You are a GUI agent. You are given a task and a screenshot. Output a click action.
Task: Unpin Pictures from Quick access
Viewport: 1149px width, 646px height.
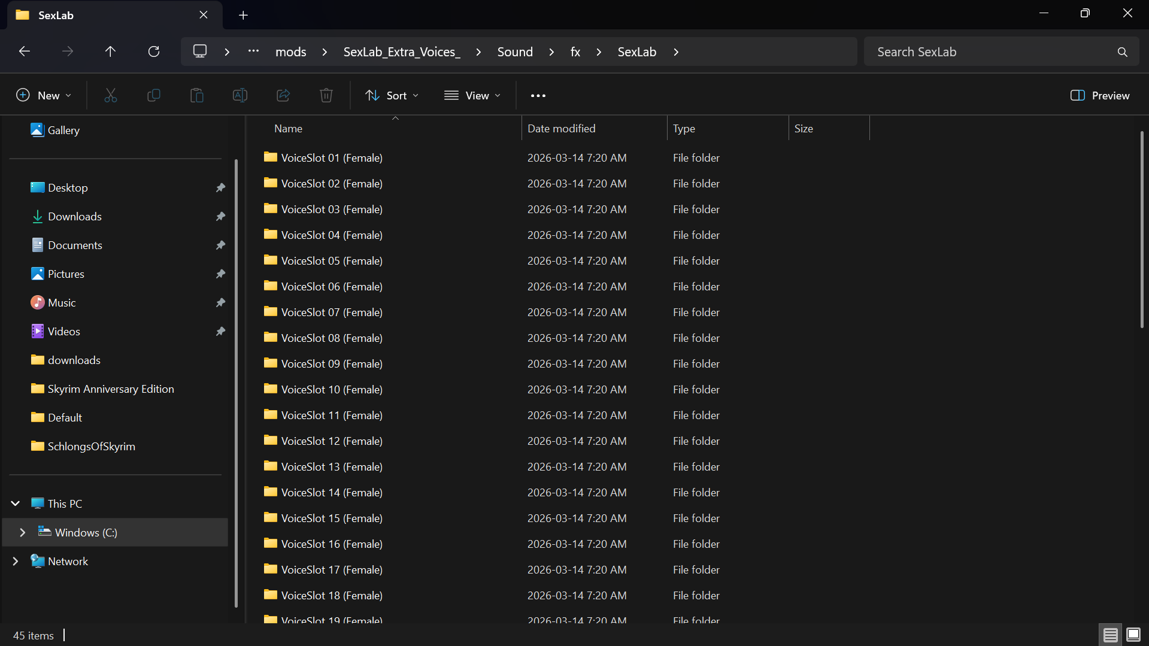pyautogui.click(x=220, y=274)
